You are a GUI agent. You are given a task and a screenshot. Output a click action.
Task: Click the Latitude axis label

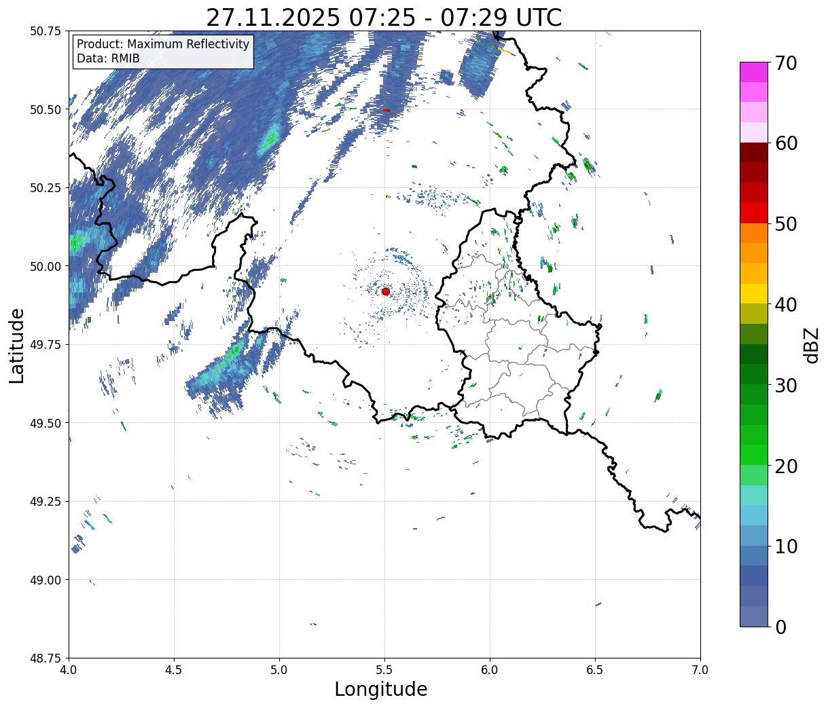(17, 345)
